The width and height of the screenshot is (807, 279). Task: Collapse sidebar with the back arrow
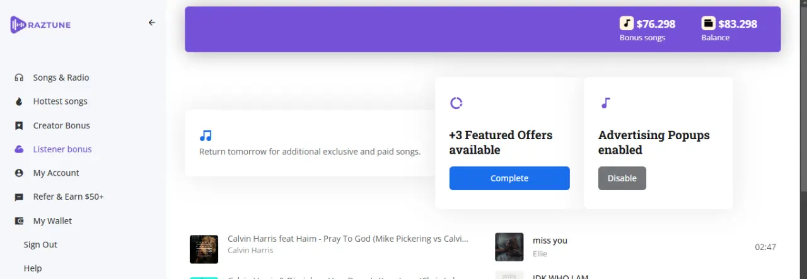151,23
